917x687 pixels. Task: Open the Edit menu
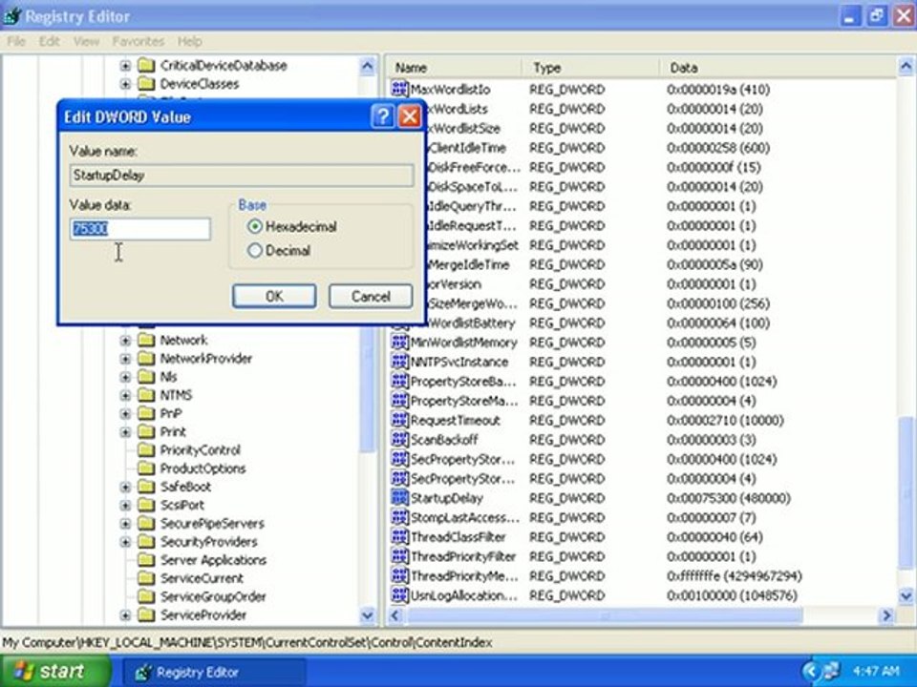coord(50,41)
